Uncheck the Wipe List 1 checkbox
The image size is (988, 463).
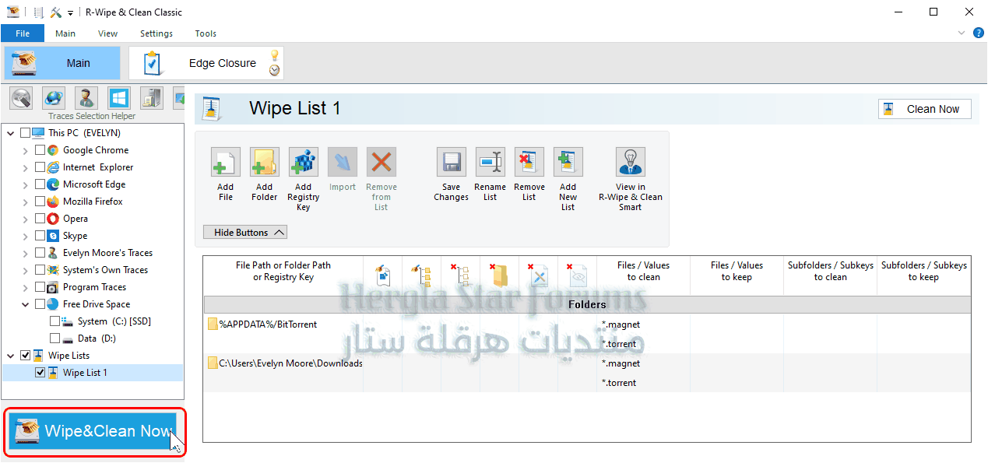pos(40,373)
